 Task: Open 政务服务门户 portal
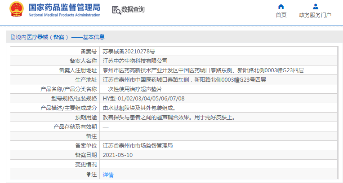click(315, 15)
